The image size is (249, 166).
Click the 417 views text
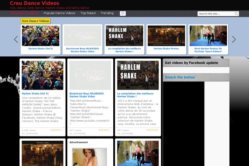pos(75,130)
